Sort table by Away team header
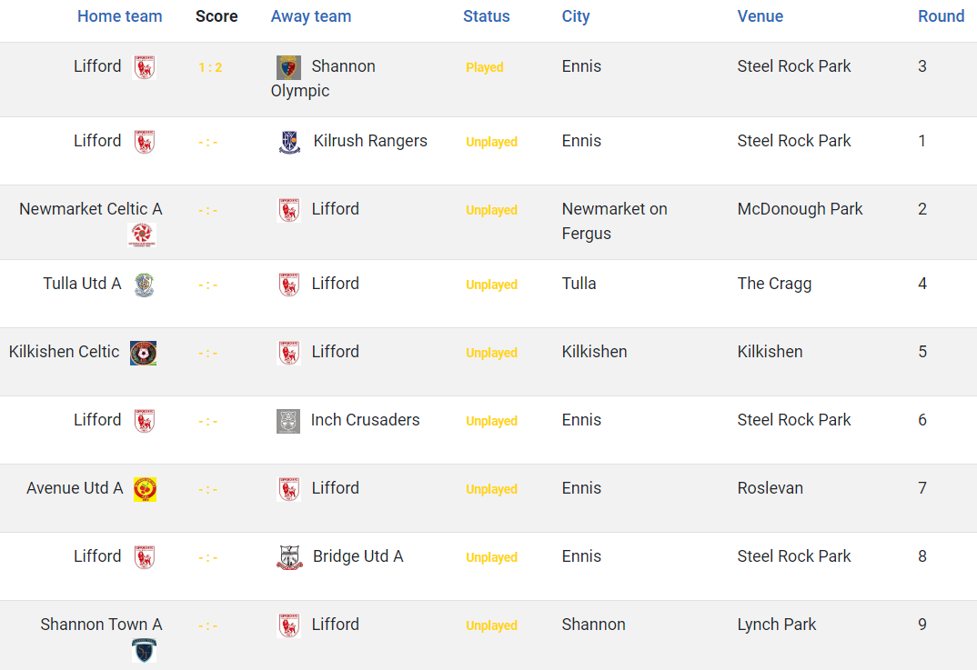 311,16
